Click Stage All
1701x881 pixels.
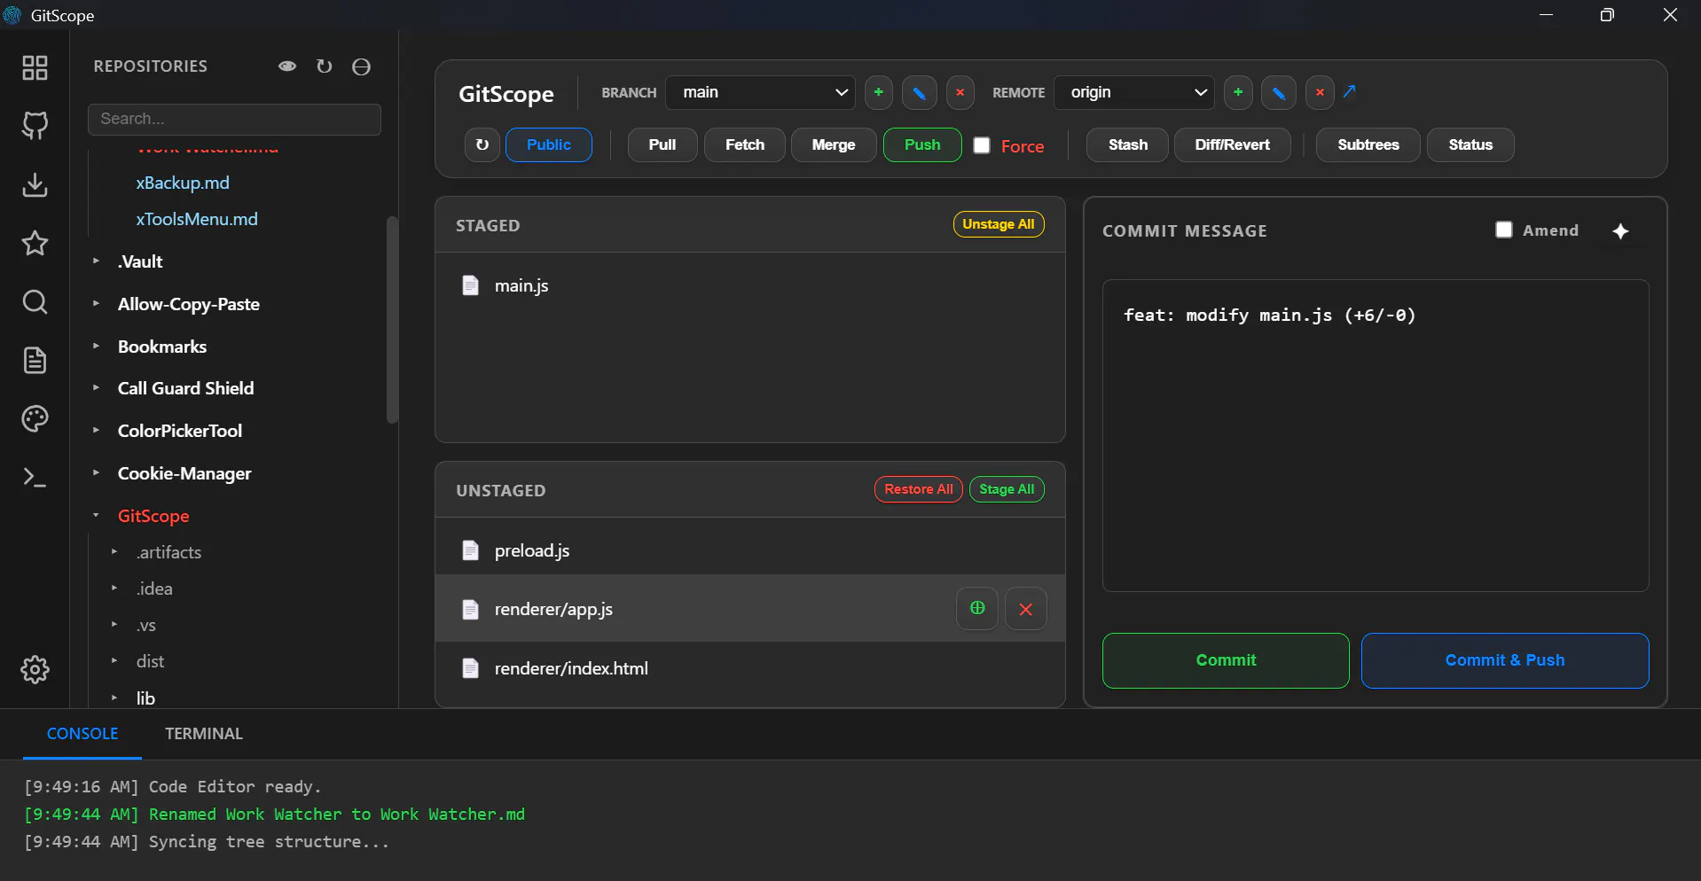click(1007, 489)
